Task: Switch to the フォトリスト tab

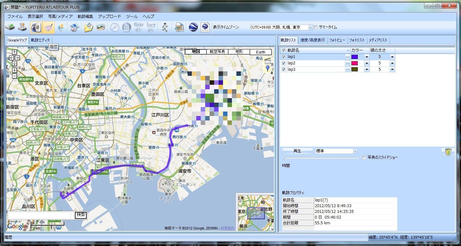Action: tap(357, 40)
